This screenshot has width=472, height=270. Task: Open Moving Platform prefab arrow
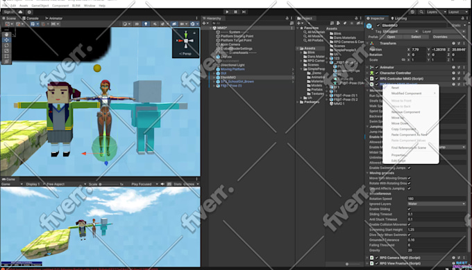click(x=293, y=69)
